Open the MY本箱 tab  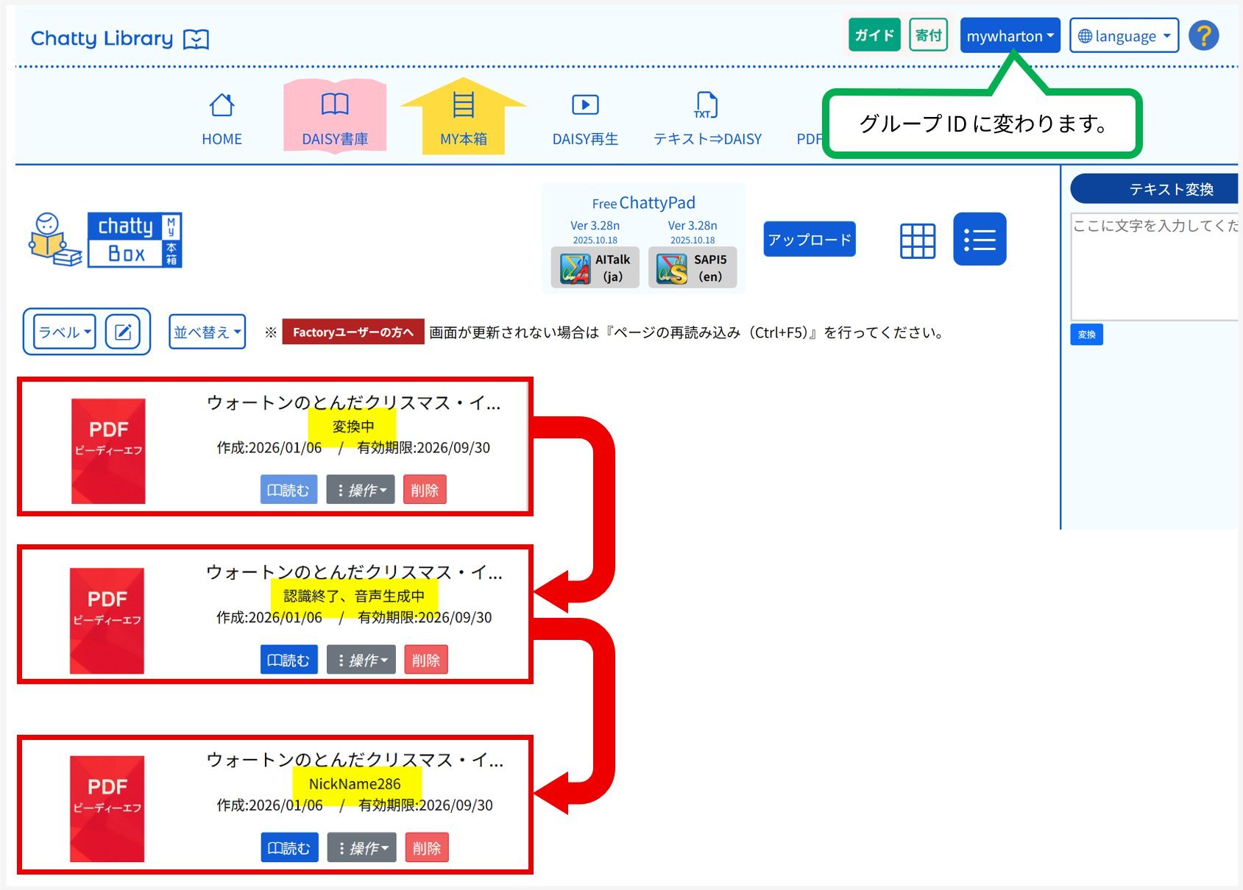tap(463, 119)
